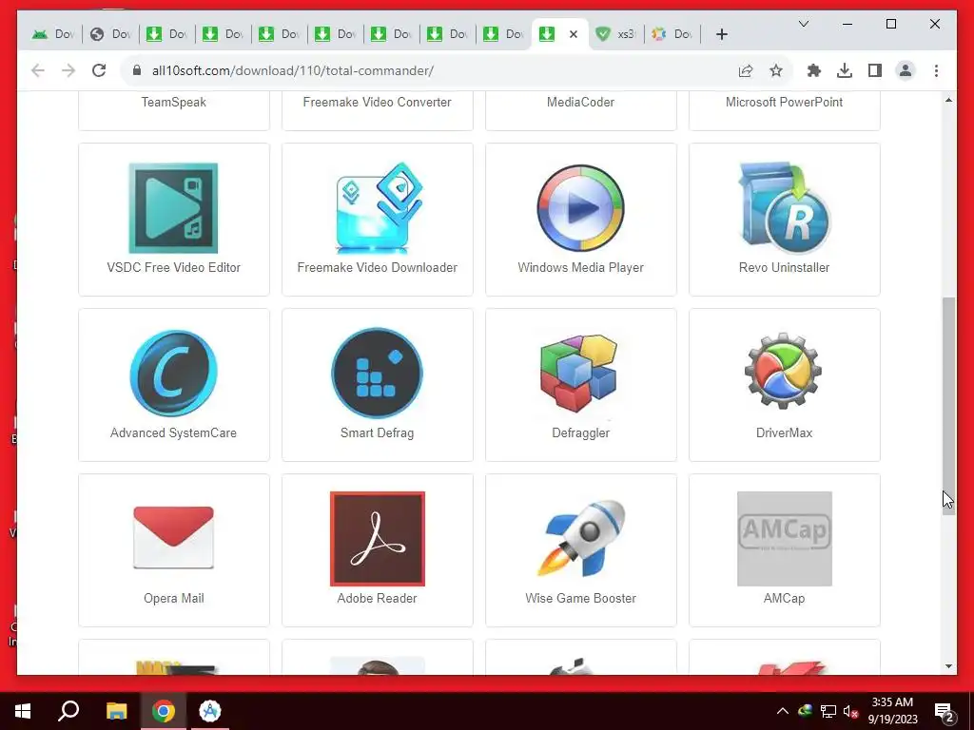Click the MediaCoder link
Image resolution: width=974 pixels, height=730 pixels.
[x=580, y=102]
